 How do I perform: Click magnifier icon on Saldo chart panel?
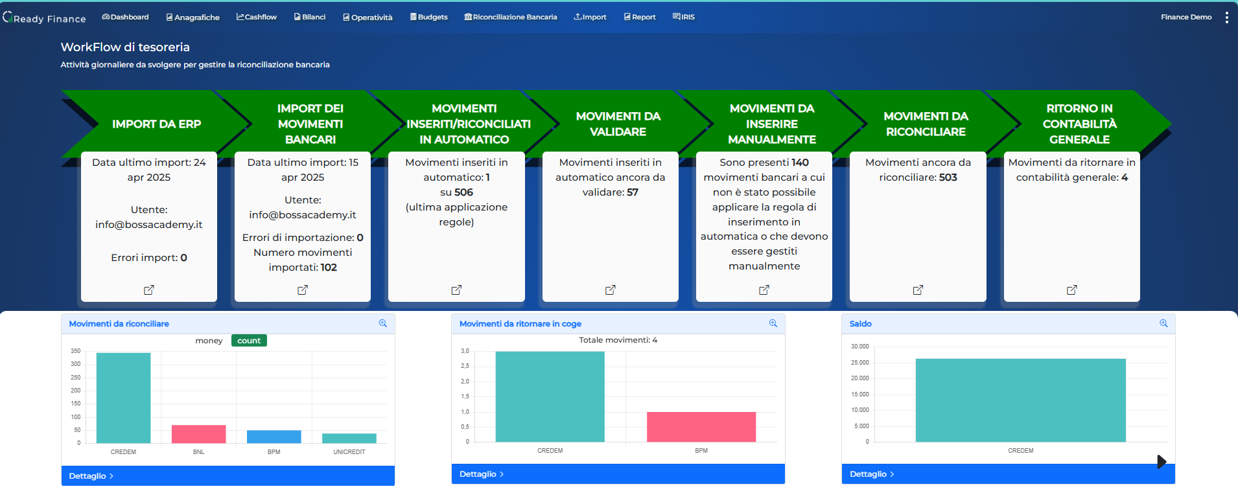(x=1163, y=323)
